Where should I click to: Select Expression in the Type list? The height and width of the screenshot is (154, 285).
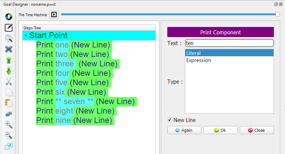pos(229,60)
